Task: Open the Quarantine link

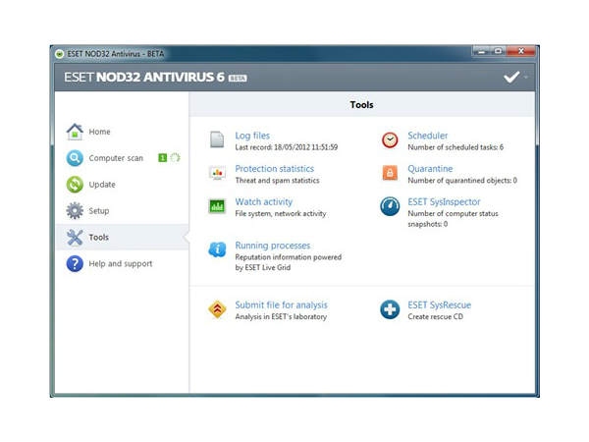Action: point(431,168)
